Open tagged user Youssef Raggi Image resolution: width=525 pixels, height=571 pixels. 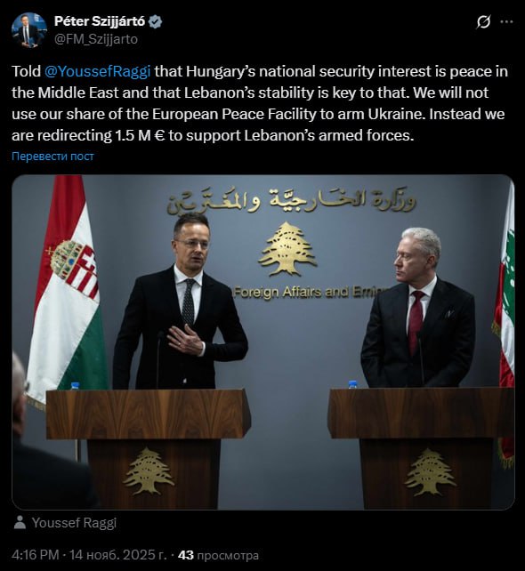point(75,523)
